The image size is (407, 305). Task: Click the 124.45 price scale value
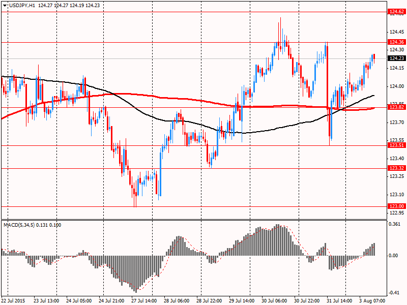[x=397, y=32]
